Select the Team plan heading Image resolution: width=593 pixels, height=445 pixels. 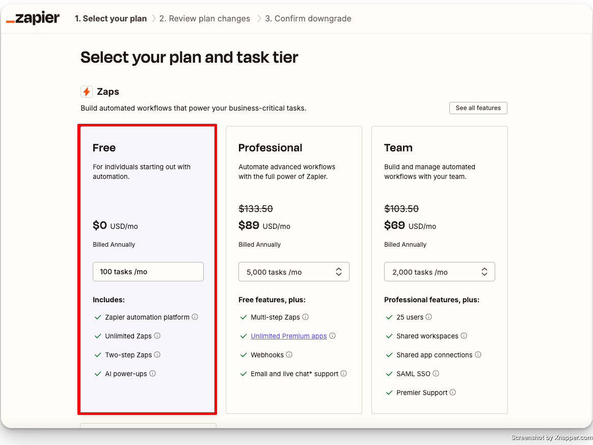tap(398, 148)
